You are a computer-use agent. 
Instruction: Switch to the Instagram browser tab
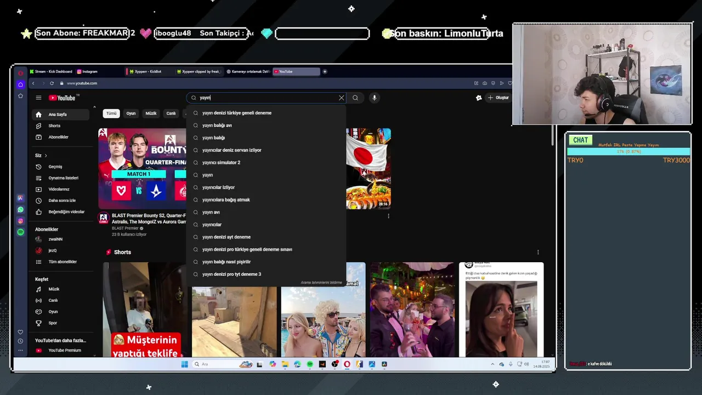pos(88,71)
